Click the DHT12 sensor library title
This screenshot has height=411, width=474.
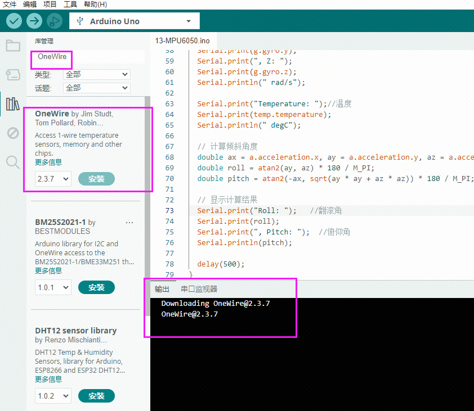[76, 331]
